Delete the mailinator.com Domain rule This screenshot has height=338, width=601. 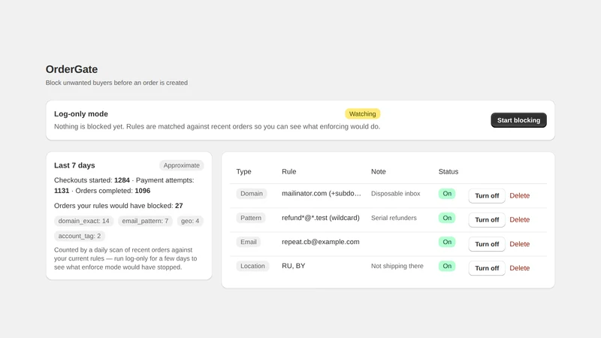tap(519, 195)
